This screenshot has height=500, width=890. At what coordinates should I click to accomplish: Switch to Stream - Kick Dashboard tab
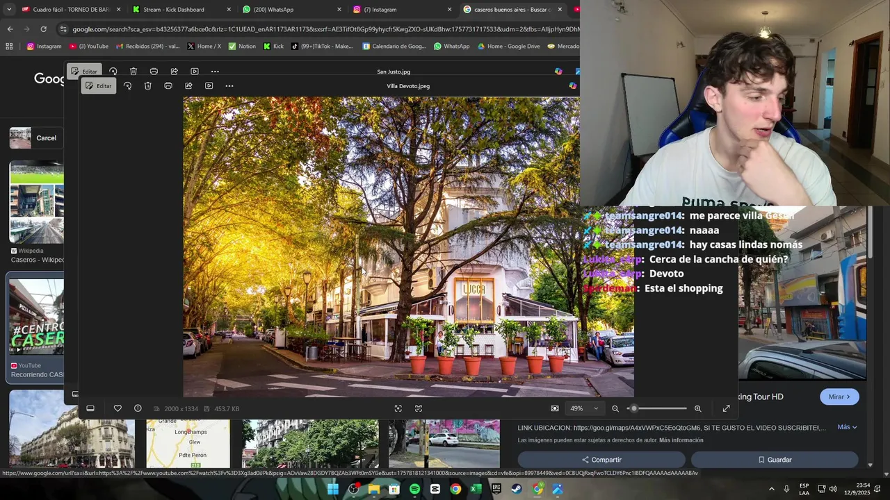[x=181, y=10]
